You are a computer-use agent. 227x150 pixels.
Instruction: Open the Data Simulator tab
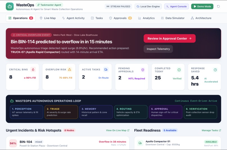coord(173,18)
